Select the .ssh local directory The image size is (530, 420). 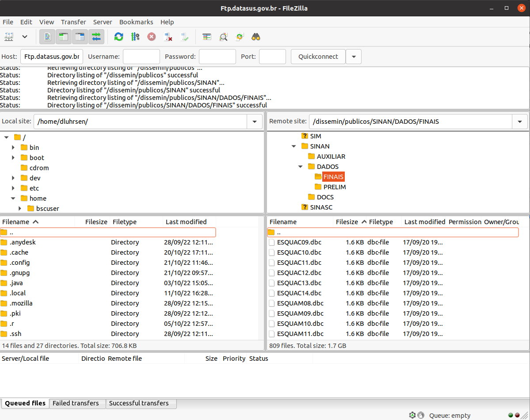(107, 334)
